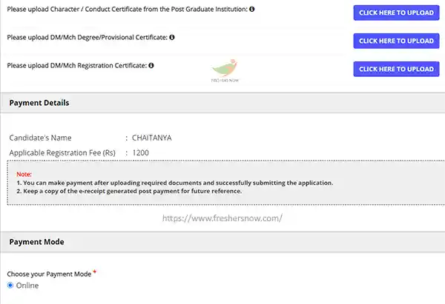Viewport: 445px width, 304px height.
Task: Click the red required asterisk on Payment Mode
Action: tap(95, 271)
